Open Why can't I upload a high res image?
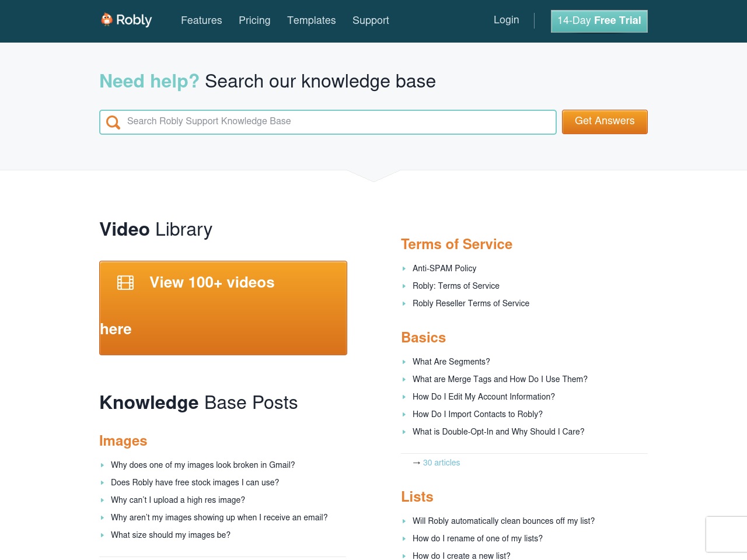This screenshot has width=747, height=560. [178, 500]
